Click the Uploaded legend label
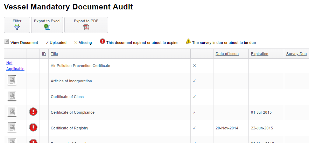The image size is (309, 143). tap(58, 43)
